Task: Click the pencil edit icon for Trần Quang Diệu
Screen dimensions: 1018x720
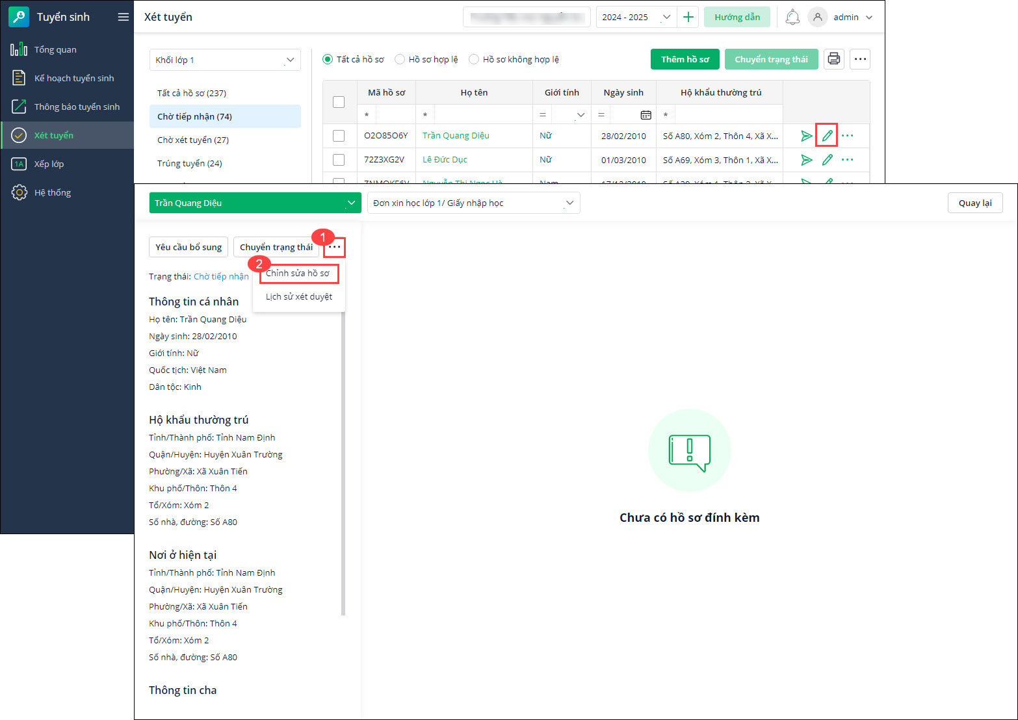Action: tap(827, 136)
